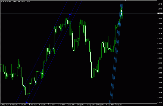Screen dimensions: 163x106
Task: Click the 1 Aug 2007 date label
Action: [x=80, y=105]
